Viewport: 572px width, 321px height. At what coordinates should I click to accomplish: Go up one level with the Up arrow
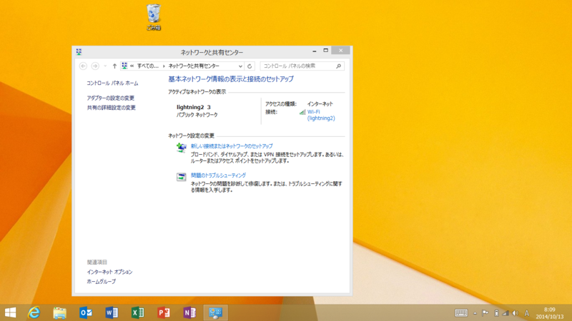point(114,66)
